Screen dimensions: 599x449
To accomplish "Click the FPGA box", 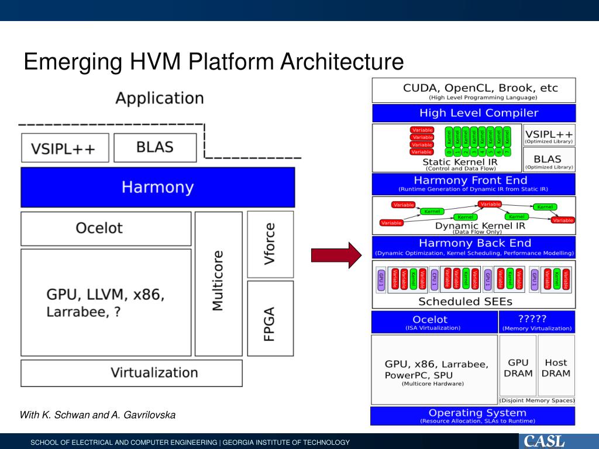I will 270,319.
